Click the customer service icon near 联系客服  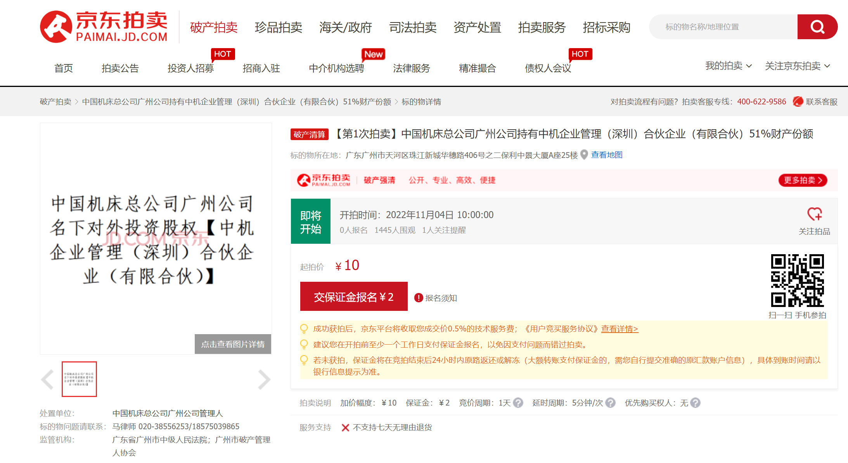pyautogui.click(x=798, y=102)
